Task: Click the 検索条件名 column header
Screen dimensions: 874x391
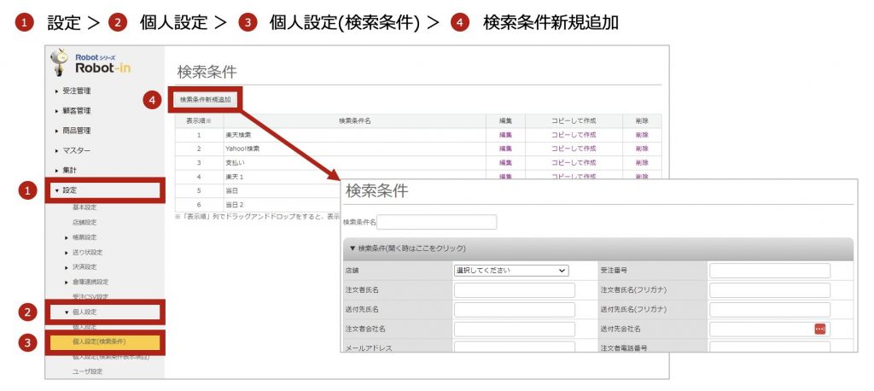Action: (x=354, y=121)
